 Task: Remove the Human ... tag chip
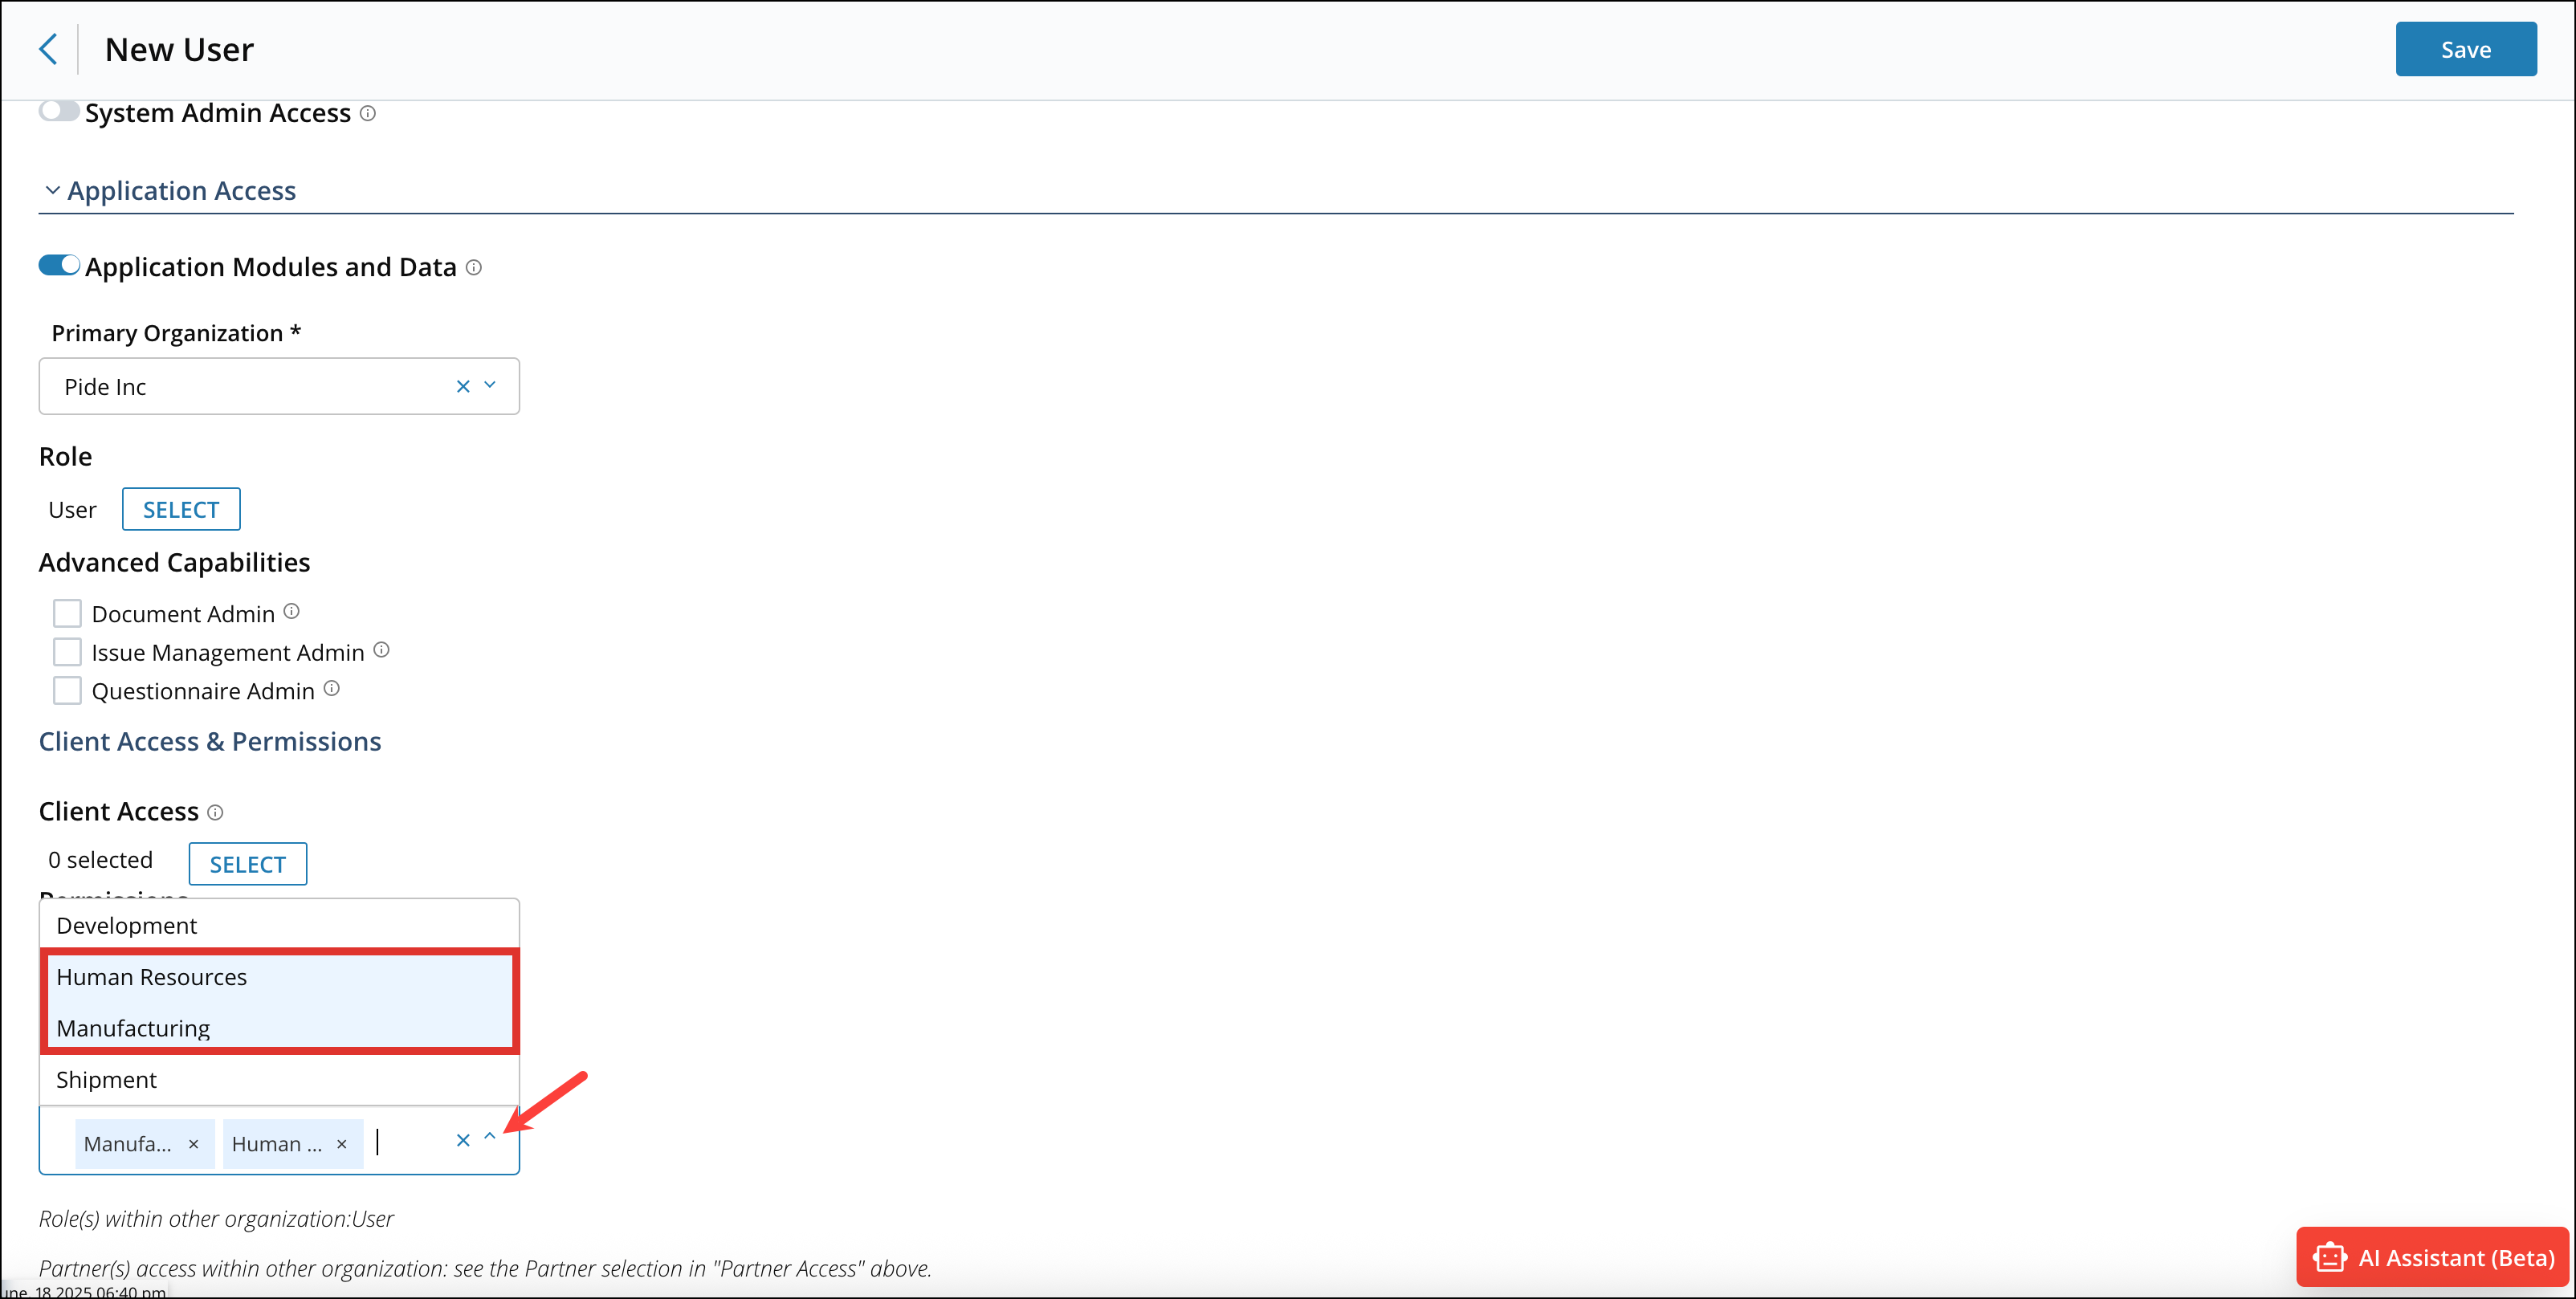pyautogui.click(x=342, y=1144)
